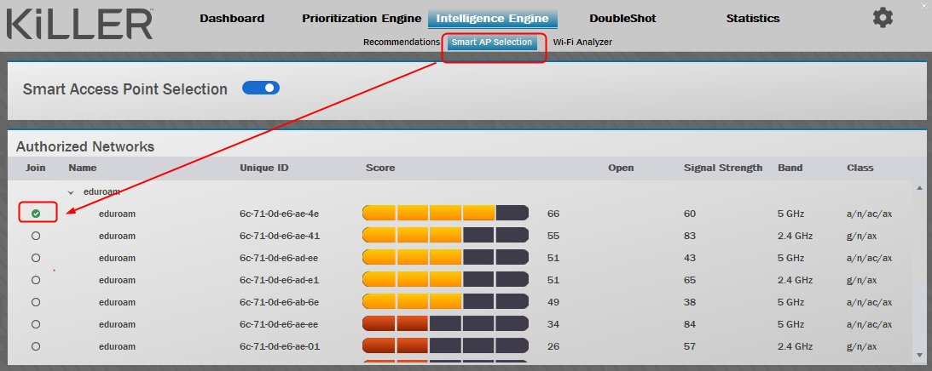Collapse the eduroam network group
The height and width of the screenshot is (371, 932).
72,192
